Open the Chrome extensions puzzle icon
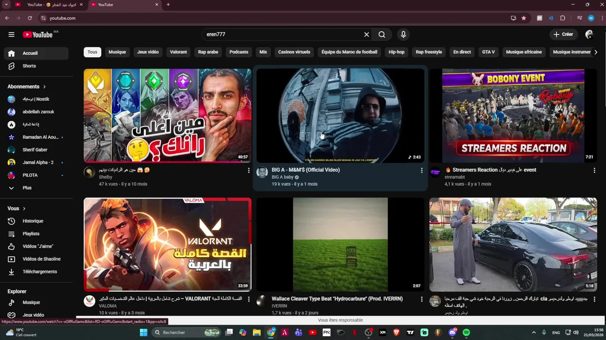The height and width of the screenshot is (340, 606). [562, 18]
